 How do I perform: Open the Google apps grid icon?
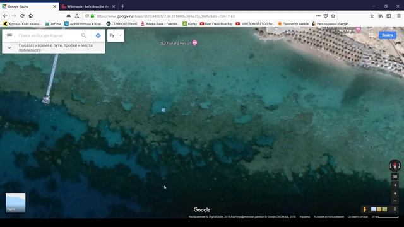371,35
